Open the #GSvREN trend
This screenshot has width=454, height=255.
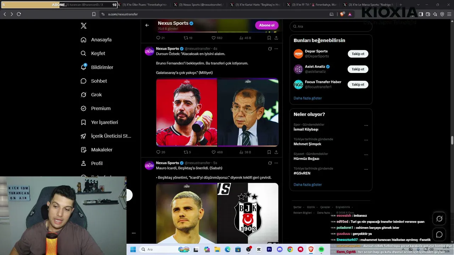click(x=302, y=174)
